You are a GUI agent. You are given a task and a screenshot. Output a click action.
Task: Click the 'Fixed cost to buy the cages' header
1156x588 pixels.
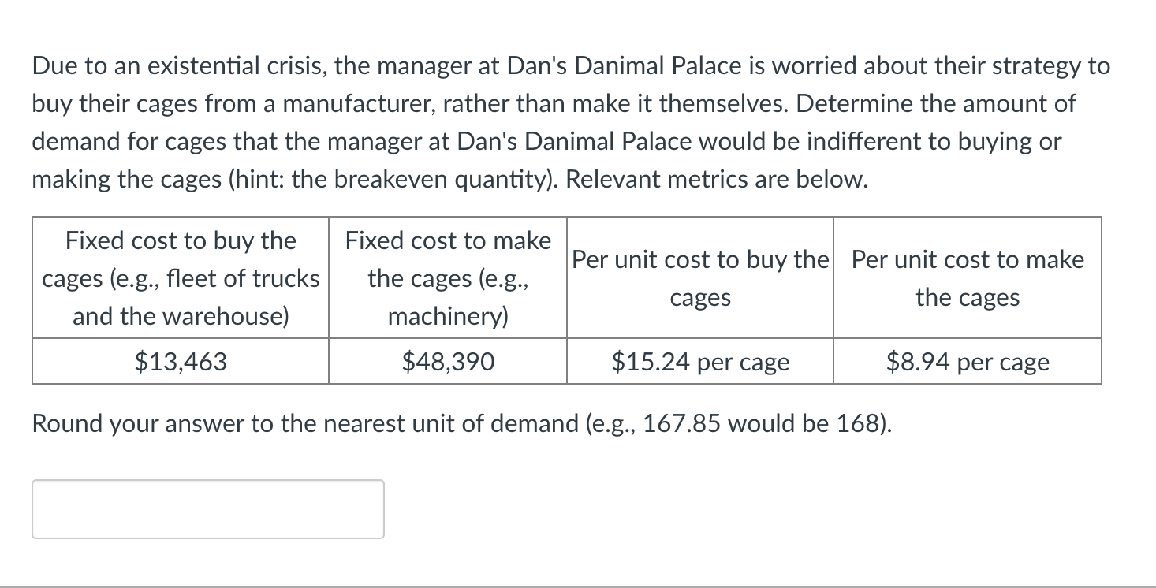pos(181,278)
